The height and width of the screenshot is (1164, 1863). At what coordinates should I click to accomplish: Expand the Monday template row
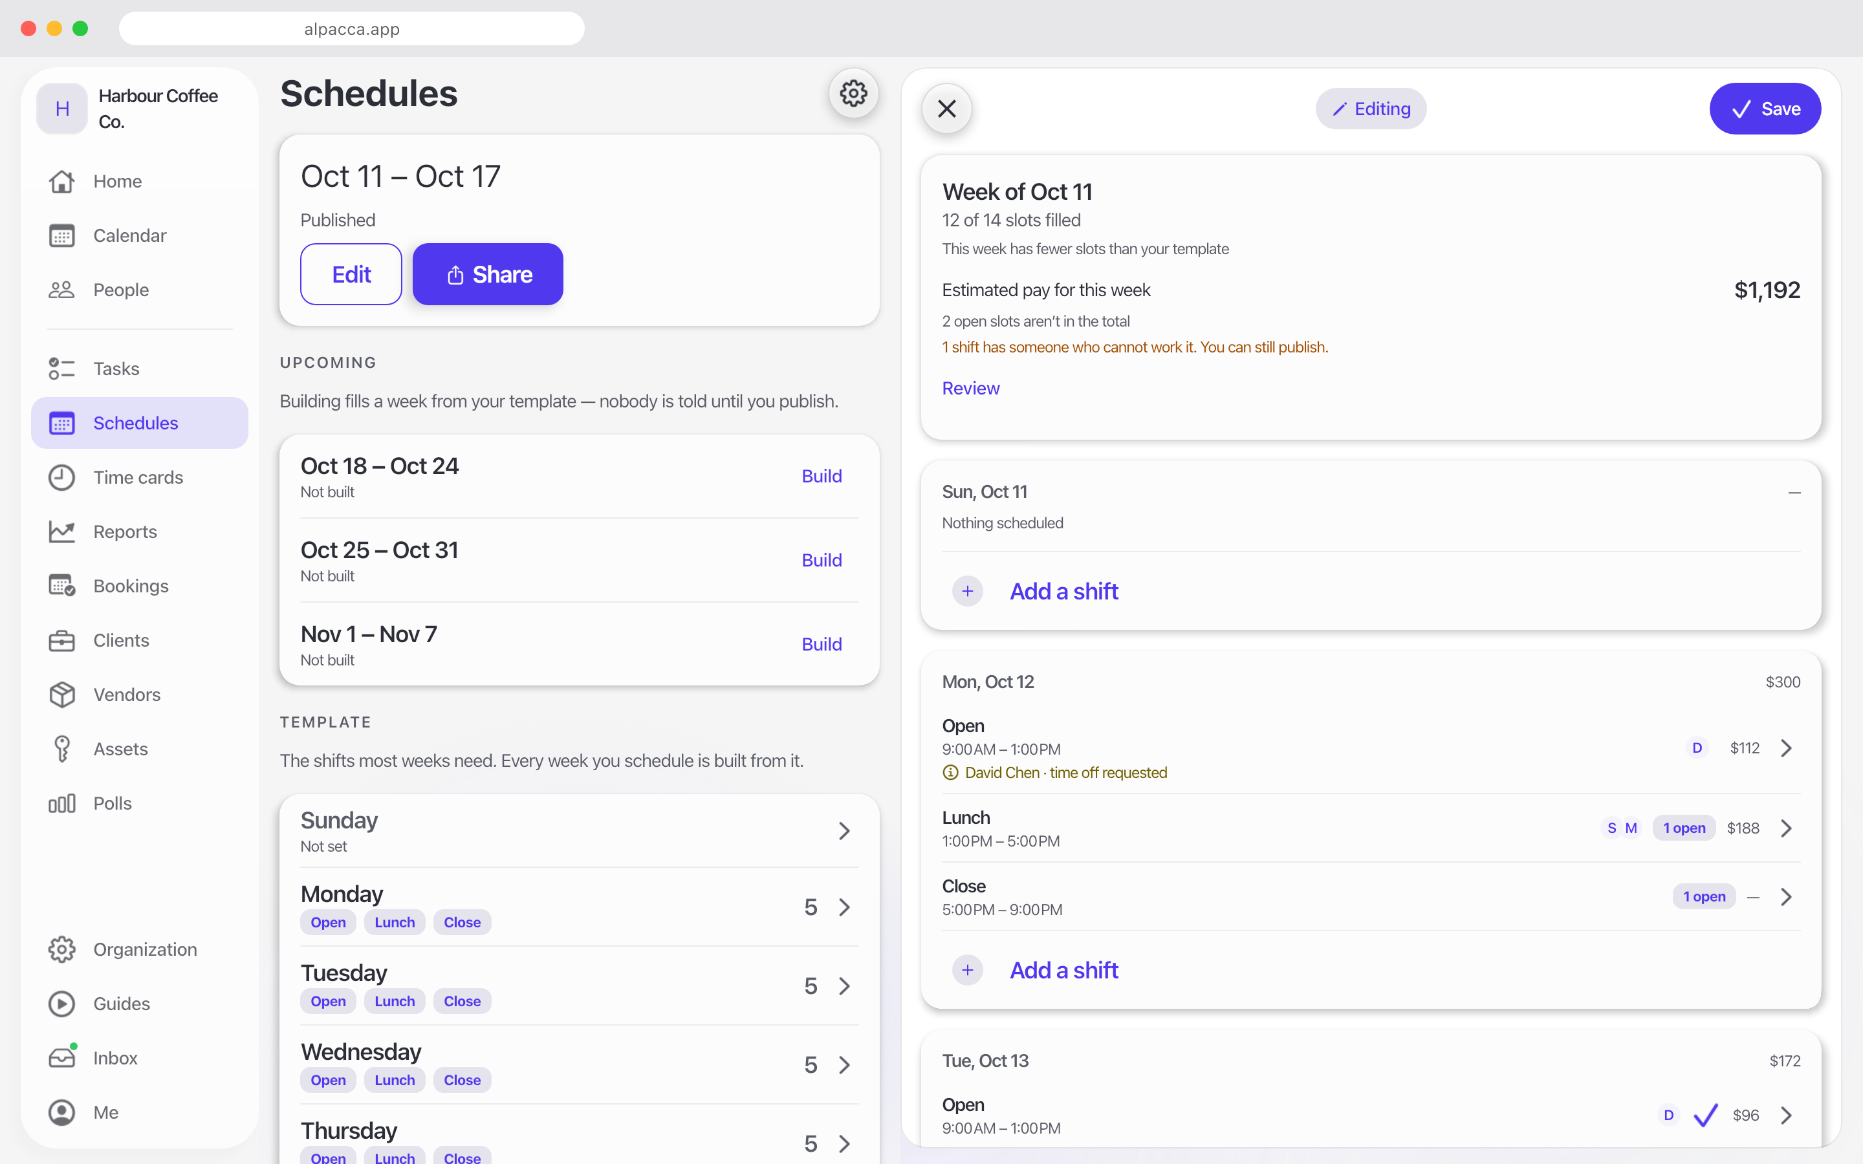(x=579, y=907)
